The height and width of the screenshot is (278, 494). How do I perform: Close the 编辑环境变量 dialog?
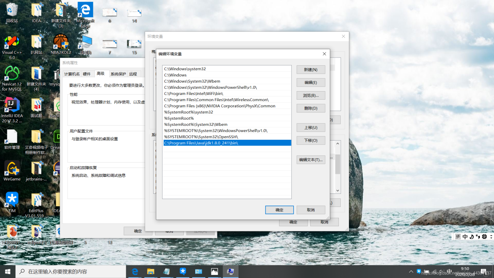tap(324, 54)
